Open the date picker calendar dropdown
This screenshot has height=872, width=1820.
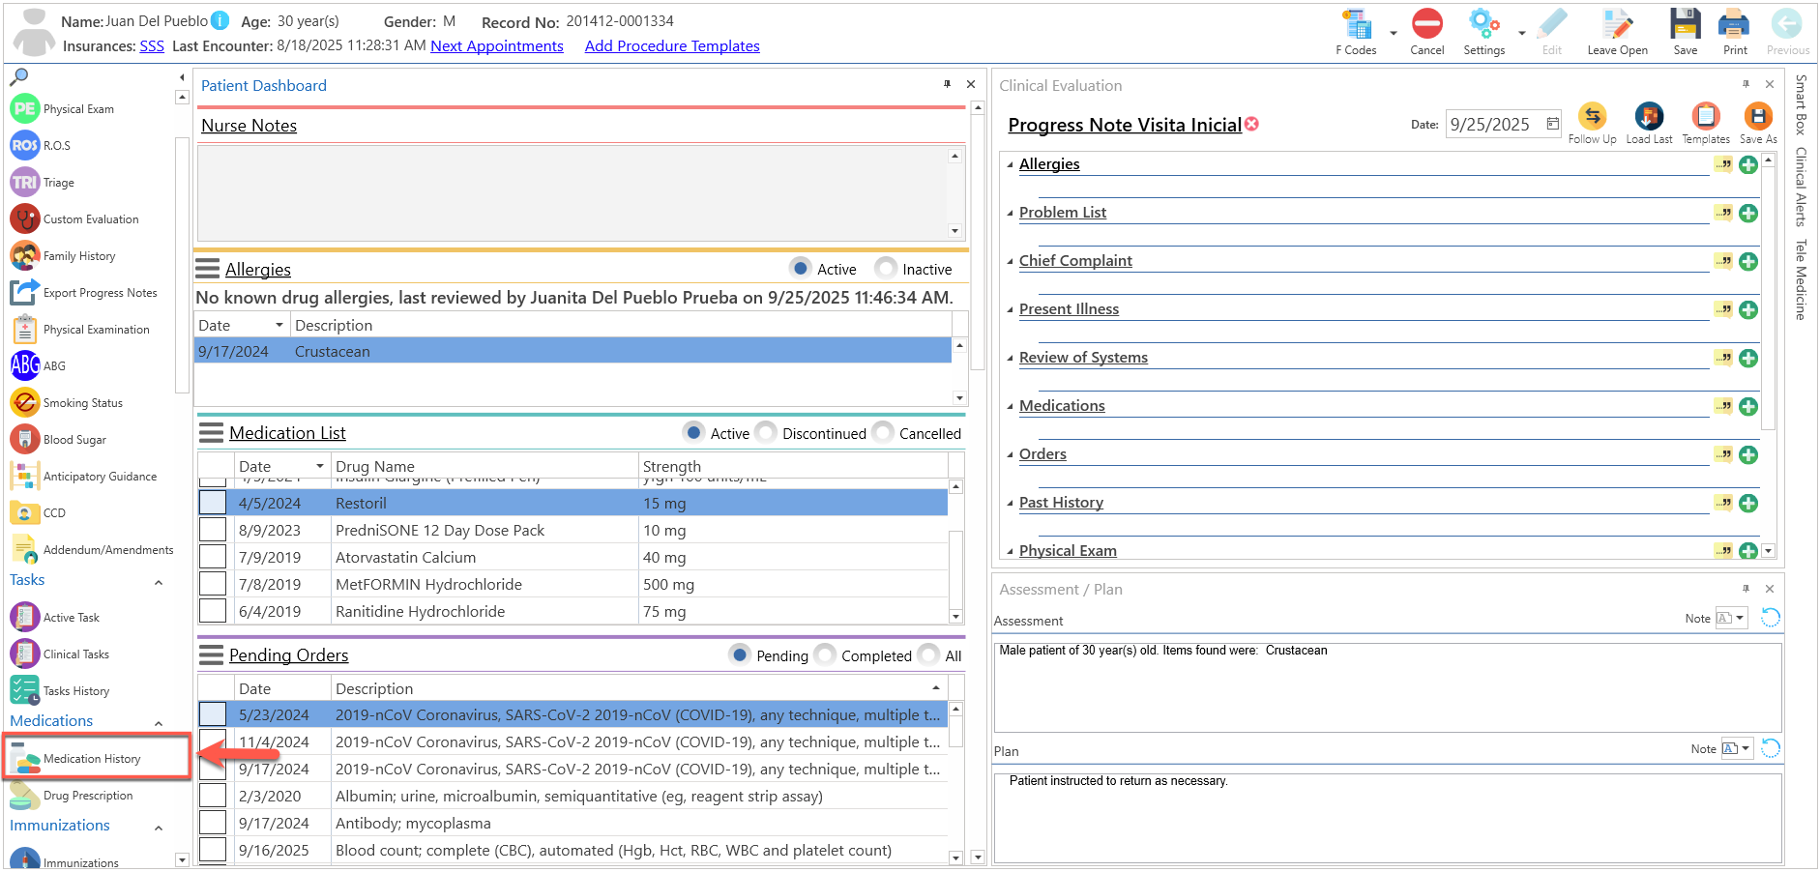pos(1553,124)
